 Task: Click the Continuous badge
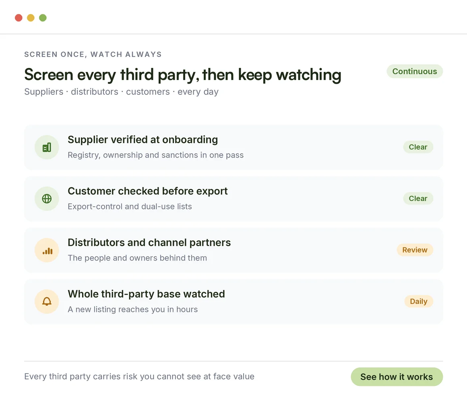415,72
